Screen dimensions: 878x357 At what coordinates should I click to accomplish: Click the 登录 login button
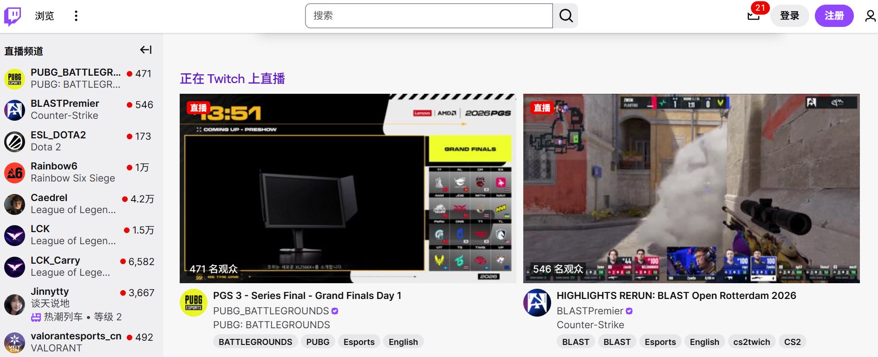click(x=789, y=16)
